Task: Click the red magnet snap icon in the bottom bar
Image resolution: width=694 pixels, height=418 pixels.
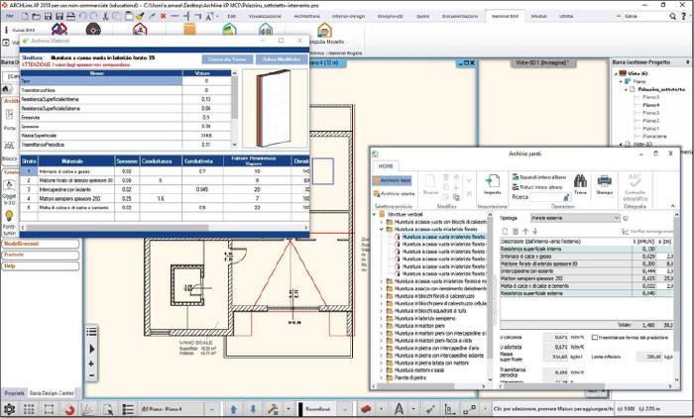Action: 69,410
